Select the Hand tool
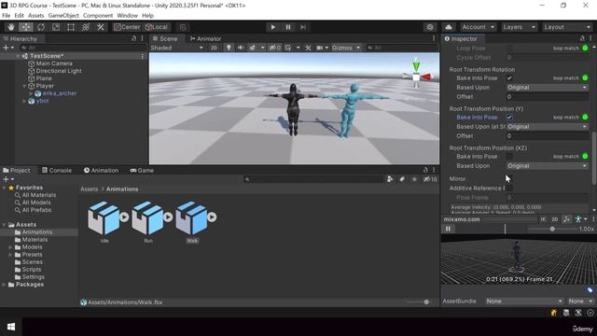Image resolution: width=597 pixels, height=336 pixels. [x=11, y=27]
